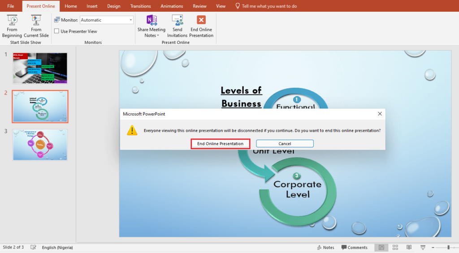Screen dimensions: 459x253
Task: Open the File tab
Action: pos(11,6)
